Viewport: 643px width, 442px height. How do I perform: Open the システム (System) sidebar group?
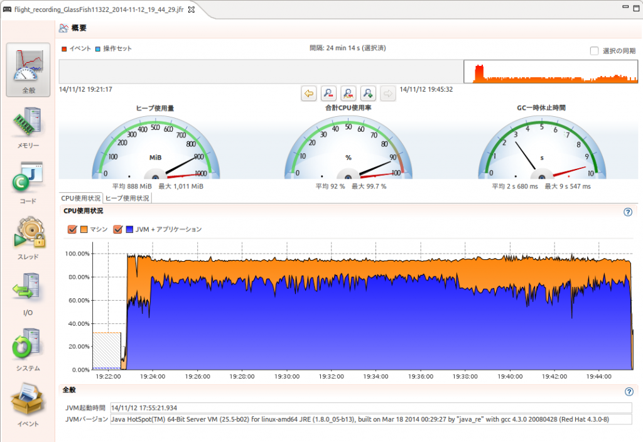point(28,349)
